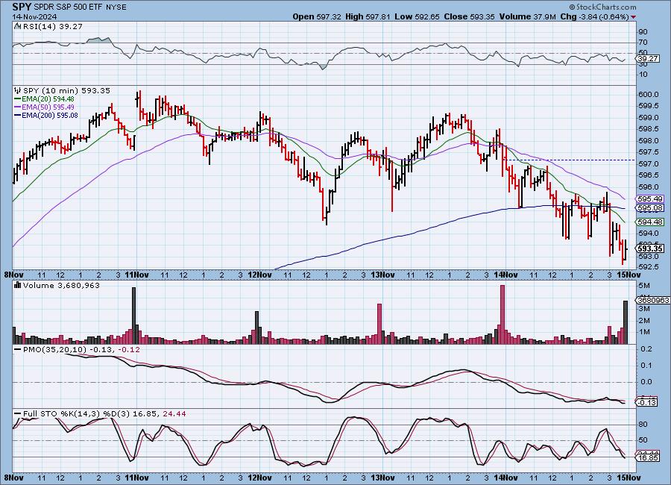The image size is (671, 485).
Task: Click the 3680963 volume tag on right axis
Action: [x=652, y=301]
